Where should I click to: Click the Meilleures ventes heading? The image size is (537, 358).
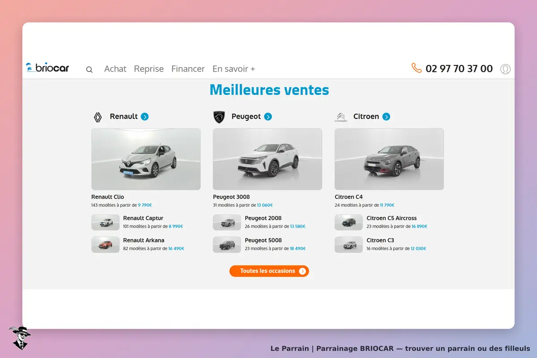click(x=269, y=90)
